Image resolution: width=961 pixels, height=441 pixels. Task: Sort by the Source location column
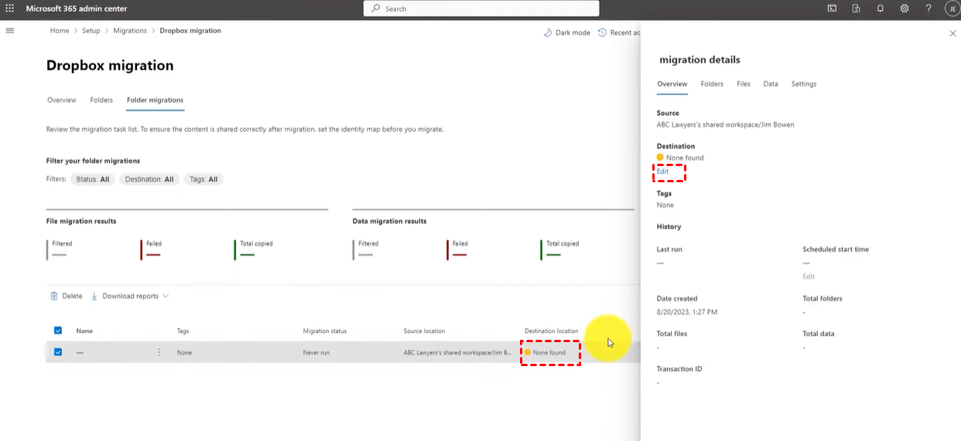click(x=424, y=331)
